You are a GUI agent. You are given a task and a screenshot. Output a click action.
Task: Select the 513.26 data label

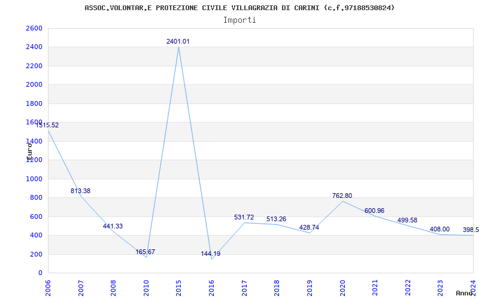coord(276,219)
